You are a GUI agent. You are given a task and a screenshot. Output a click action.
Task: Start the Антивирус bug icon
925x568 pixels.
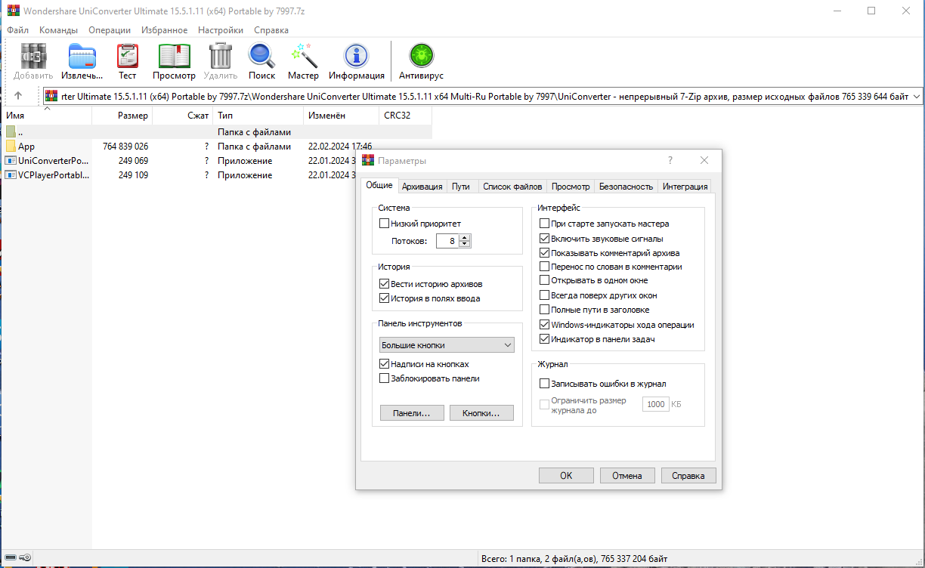[x=421, y=56]
